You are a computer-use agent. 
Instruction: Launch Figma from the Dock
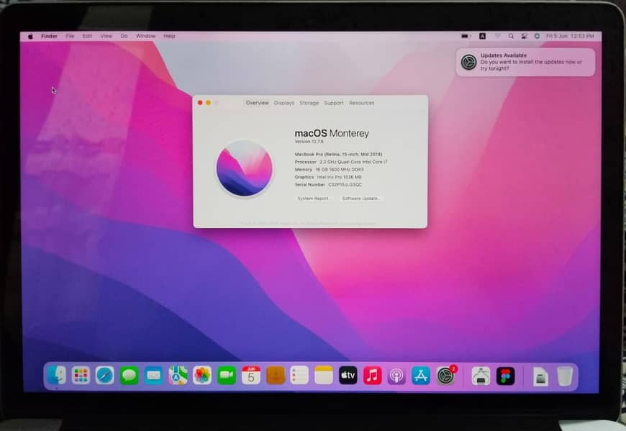point(505,376)
